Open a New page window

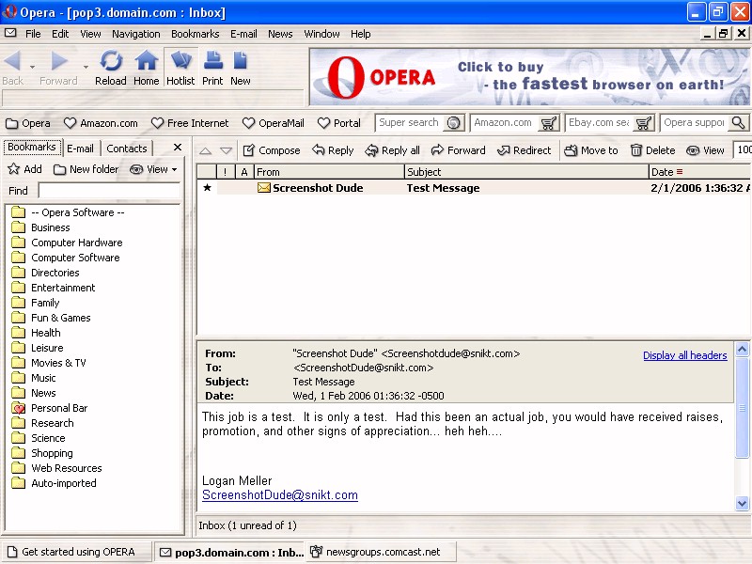(241, 68)
